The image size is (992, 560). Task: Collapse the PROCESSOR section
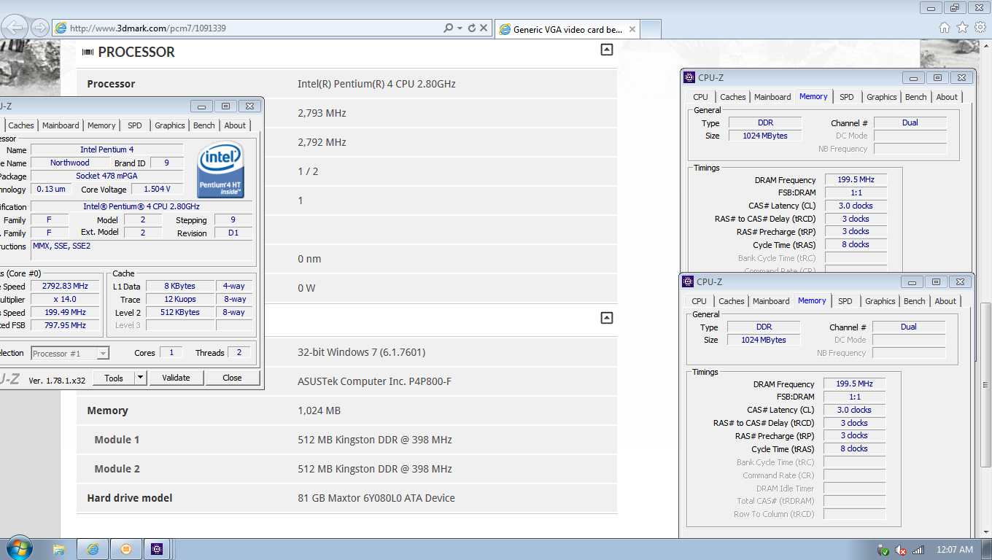606,50
